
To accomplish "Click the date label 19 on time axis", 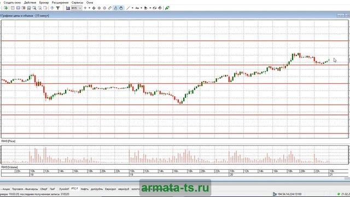I will pyautogui.click(x=131, y=175).
